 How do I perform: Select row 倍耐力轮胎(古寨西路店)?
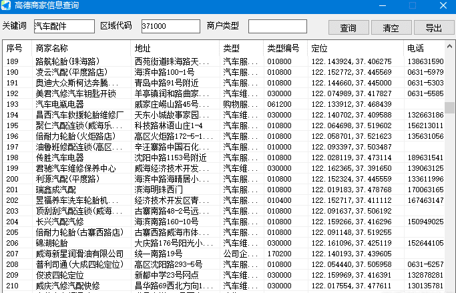(x=224, y=232)
